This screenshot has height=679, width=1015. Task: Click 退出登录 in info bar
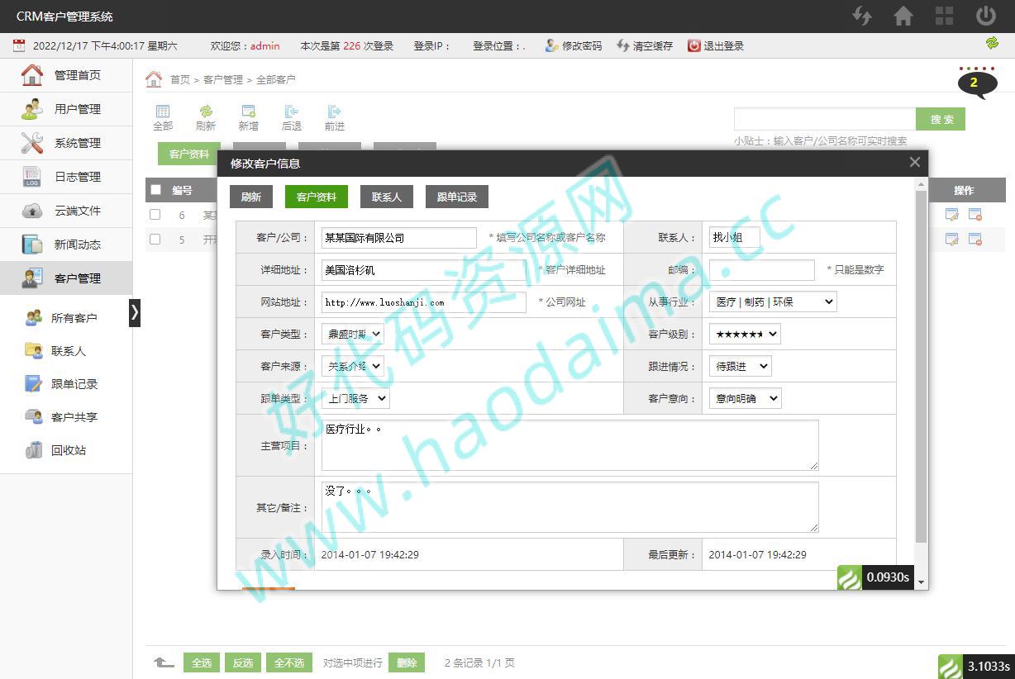click(x=716, y=45)
